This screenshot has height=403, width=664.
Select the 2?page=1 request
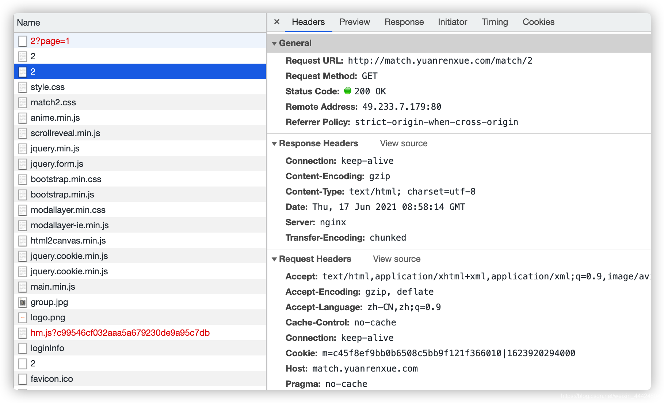click(140, 41)
